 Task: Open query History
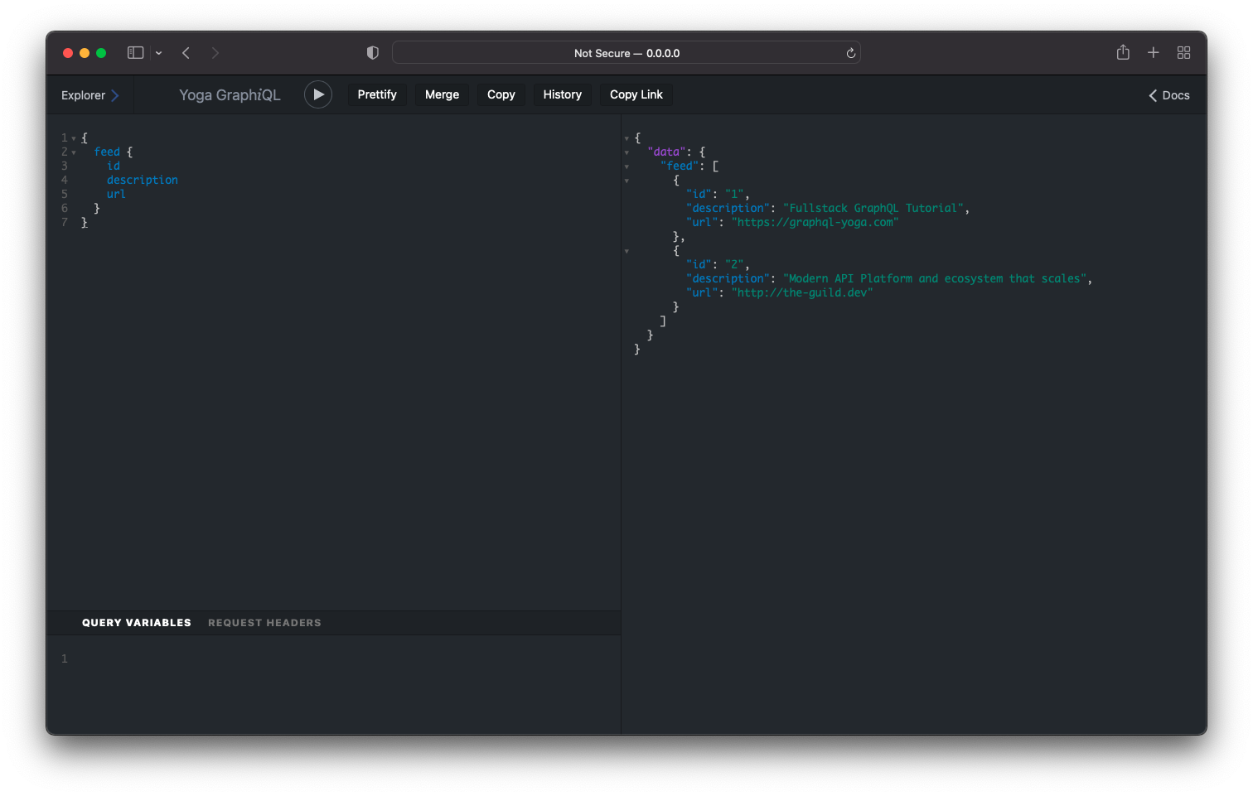(x=562, y=94)
